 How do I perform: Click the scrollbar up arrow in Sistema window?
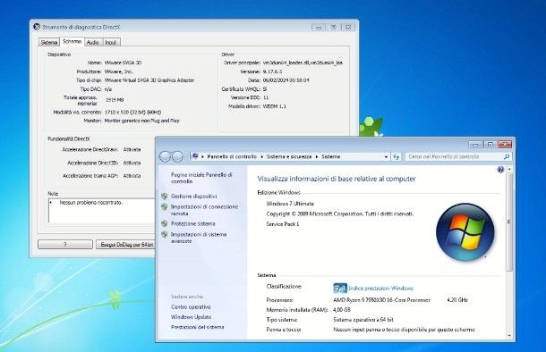click(x=509, y=169)
